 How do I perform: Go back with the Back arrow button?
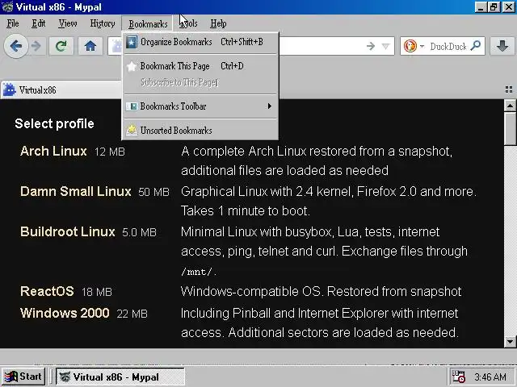16,46
